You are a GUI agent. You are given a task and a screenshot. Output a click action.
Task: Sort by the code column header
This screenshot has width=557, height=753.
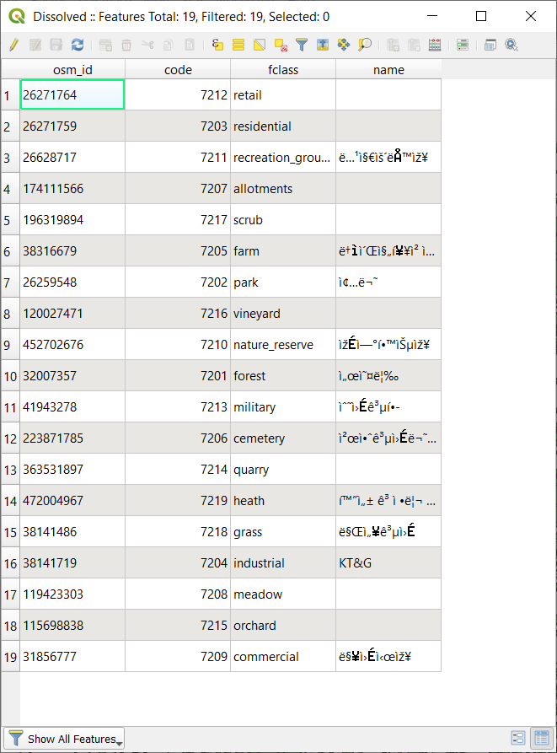click(x=178, y=70)
